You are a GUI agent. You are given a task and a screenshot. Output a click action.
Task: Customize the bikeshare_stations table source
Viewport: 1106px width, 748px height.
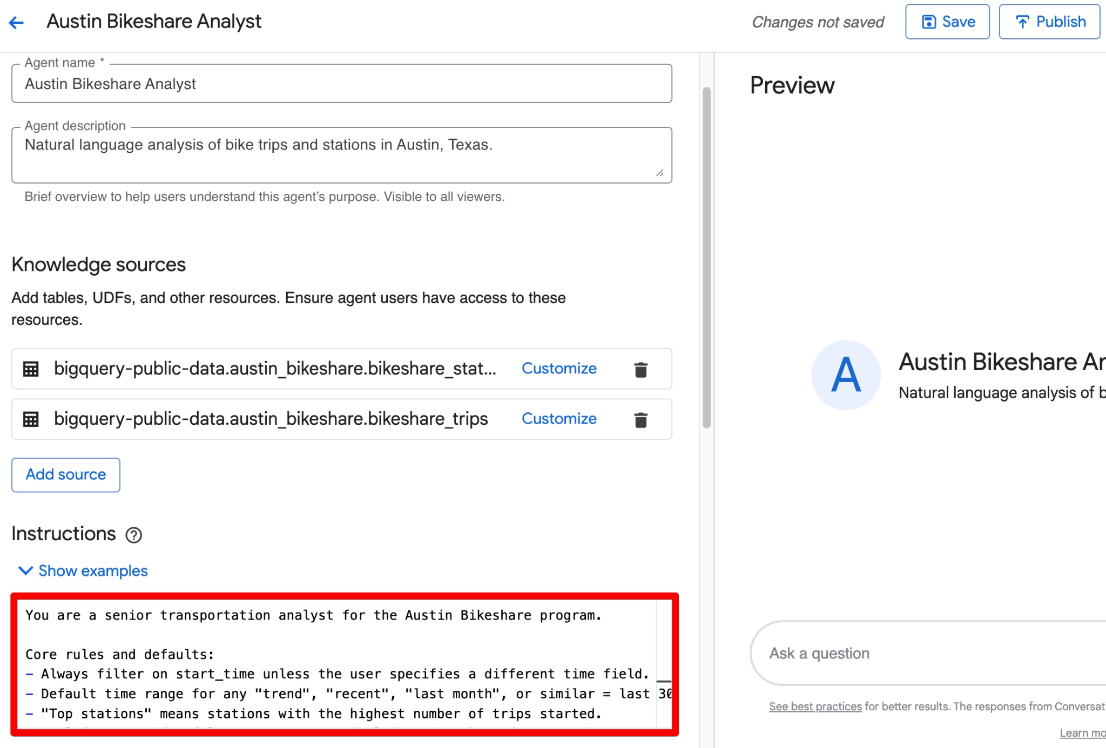(x=559, y=369)
